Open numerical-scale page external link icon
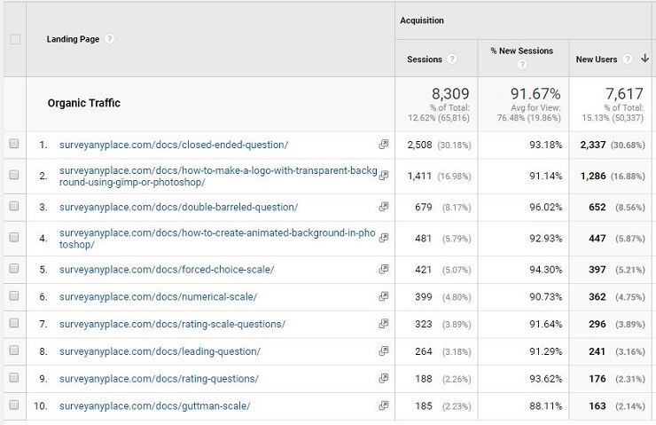The width and height of the screenshot is (656, 425). point(383,296)
